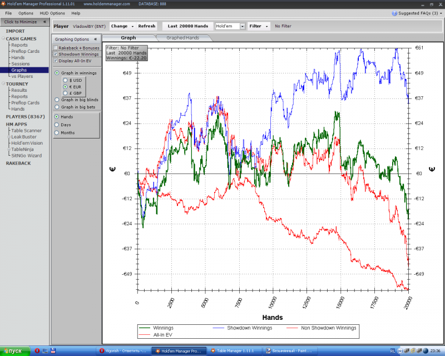
Task: Open tourney Results
Action: coord(19,90)
